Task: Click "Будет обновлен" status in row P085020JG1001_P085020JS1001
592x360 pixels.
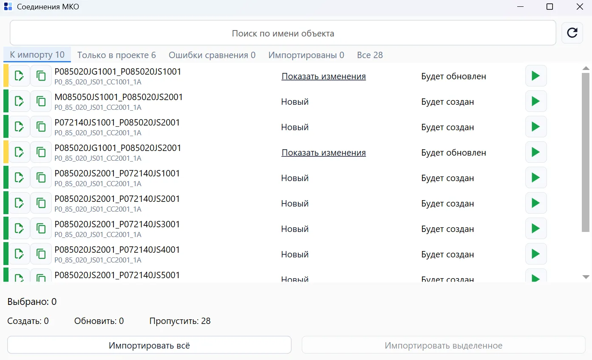Action: click(453, 76)
